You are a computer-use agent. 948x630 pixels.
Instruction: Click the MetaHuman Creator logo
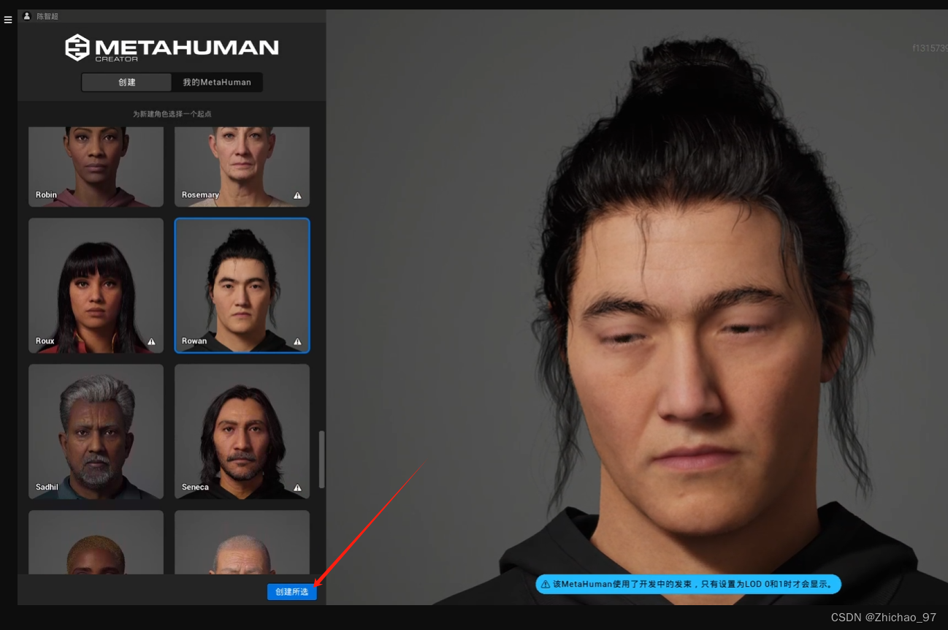point(172,48)
